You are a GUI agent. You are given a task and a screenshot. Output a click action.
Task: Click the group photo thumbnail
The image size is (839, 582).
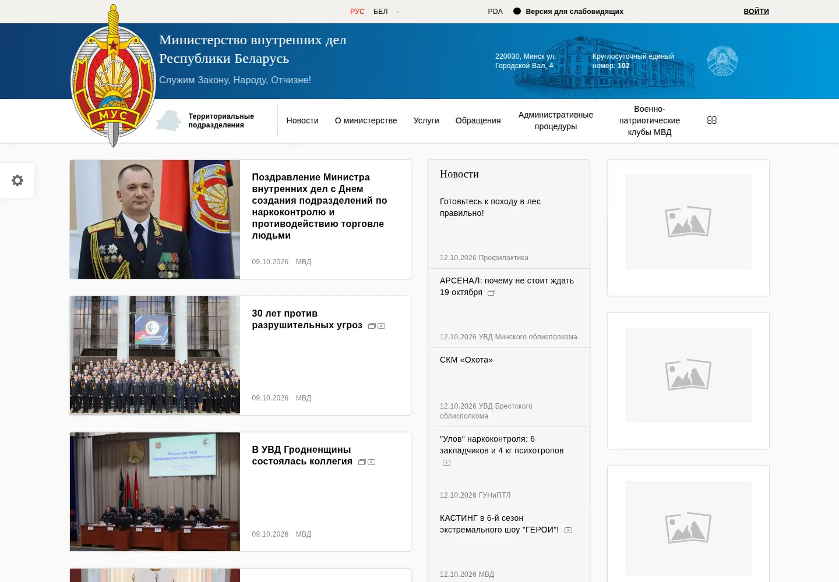click(x=155, y=356)
